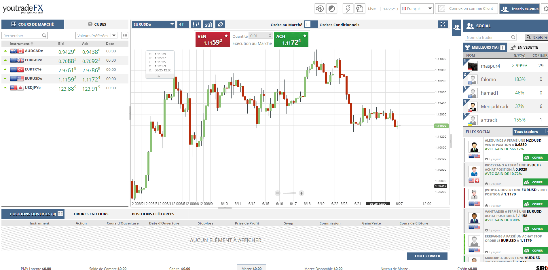Image resolution: width=548 pixels, height=270 pixels.
Task: Switch to the POSITIONS CLÔTURÉES tab
Action: pos(153,214)
